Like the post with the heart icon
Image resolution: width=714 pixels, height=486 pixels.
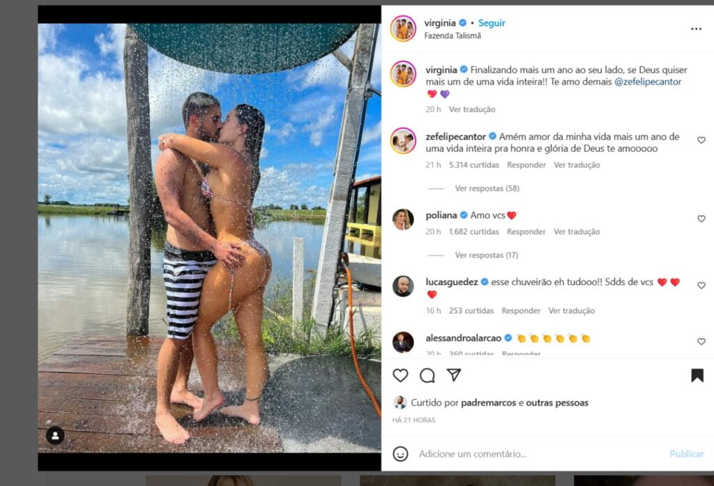400,375
